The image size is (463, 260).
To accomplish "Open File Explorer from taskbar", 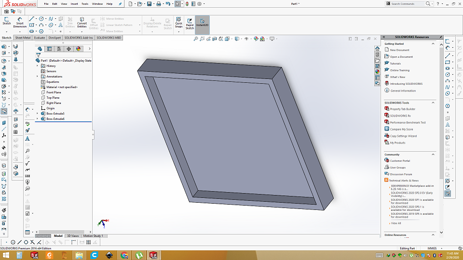I will coord(79,255).
